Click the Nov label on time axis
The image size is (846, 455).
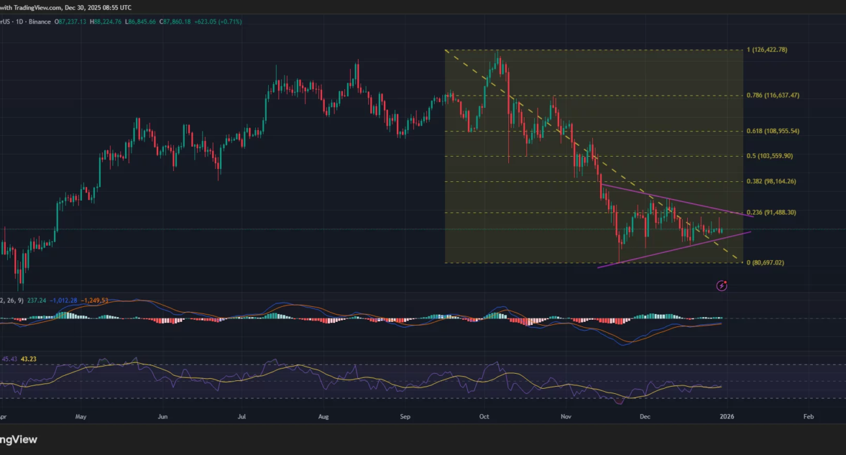566,415
